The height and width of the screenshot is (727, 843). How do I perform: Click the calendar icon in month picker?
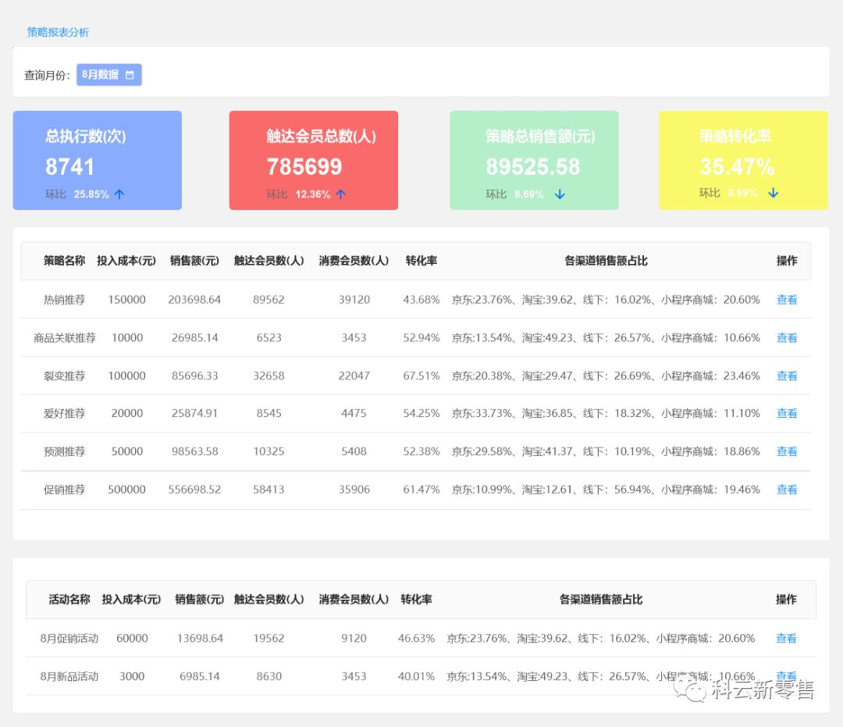click(x=130, y=75)
